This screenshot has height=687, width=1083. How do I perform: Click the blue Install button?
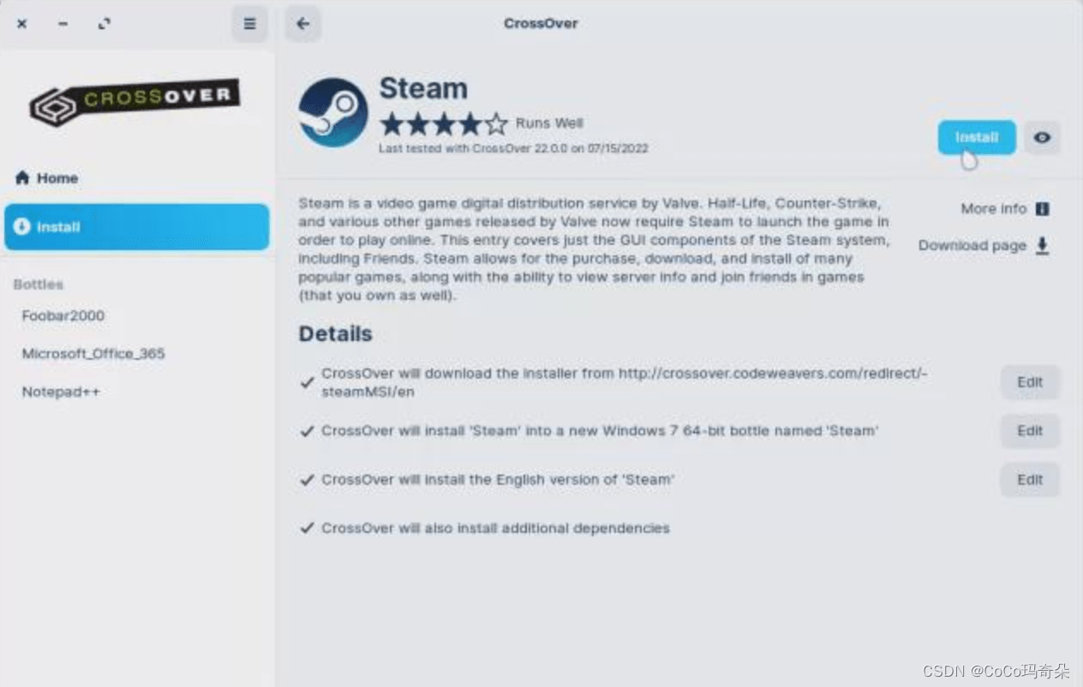click(977, 138)
